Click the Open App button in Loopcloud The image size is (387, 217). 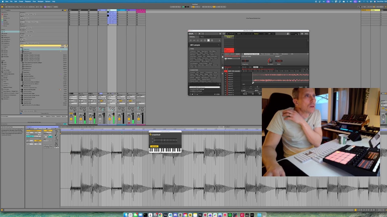point(154,146)
